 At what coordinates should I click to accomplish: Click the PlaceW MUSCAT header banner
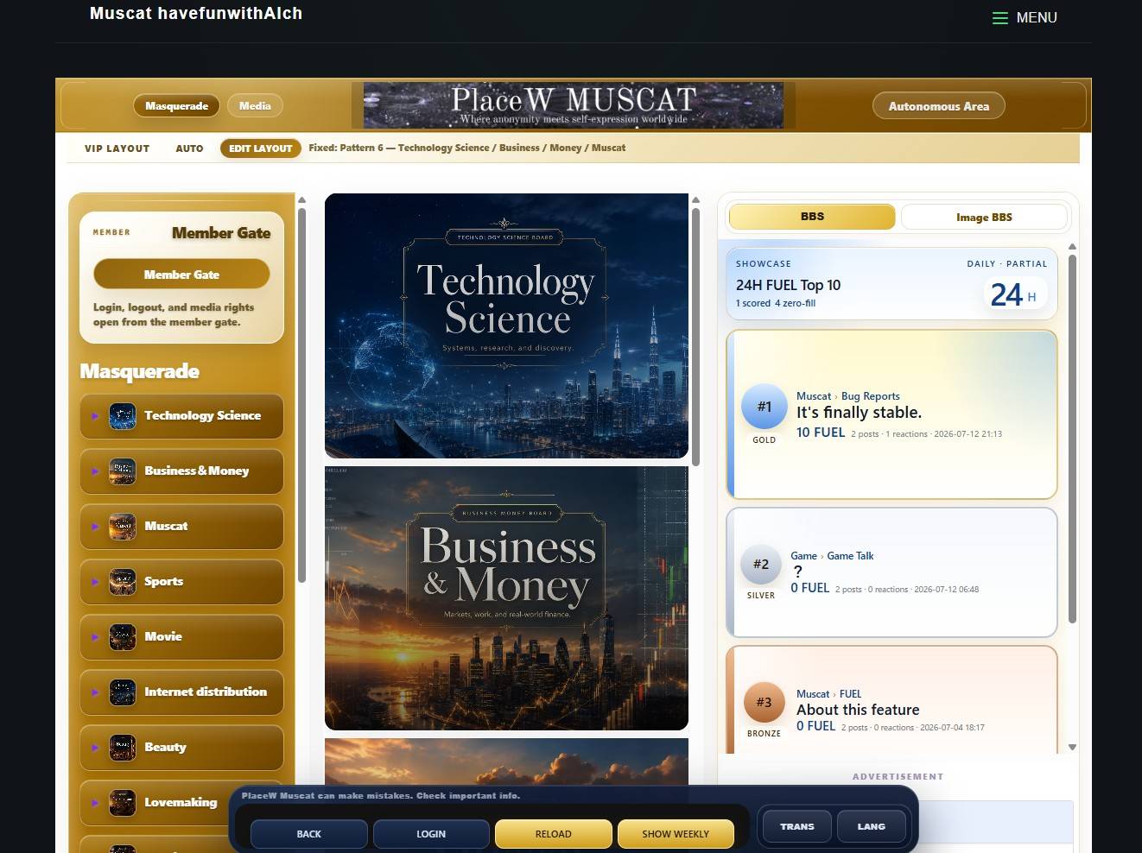pos(574,105)
